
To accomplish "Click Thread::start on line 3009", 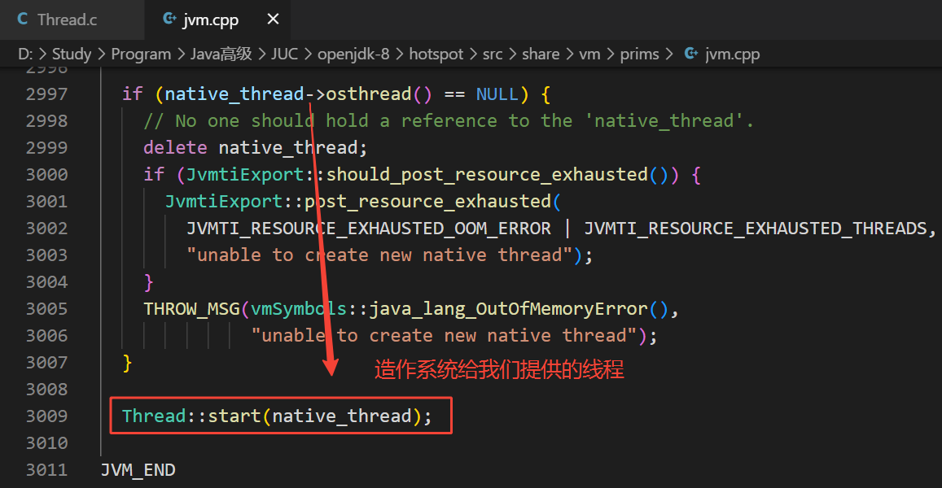I will pyautogui.click(x=191, y=416).
